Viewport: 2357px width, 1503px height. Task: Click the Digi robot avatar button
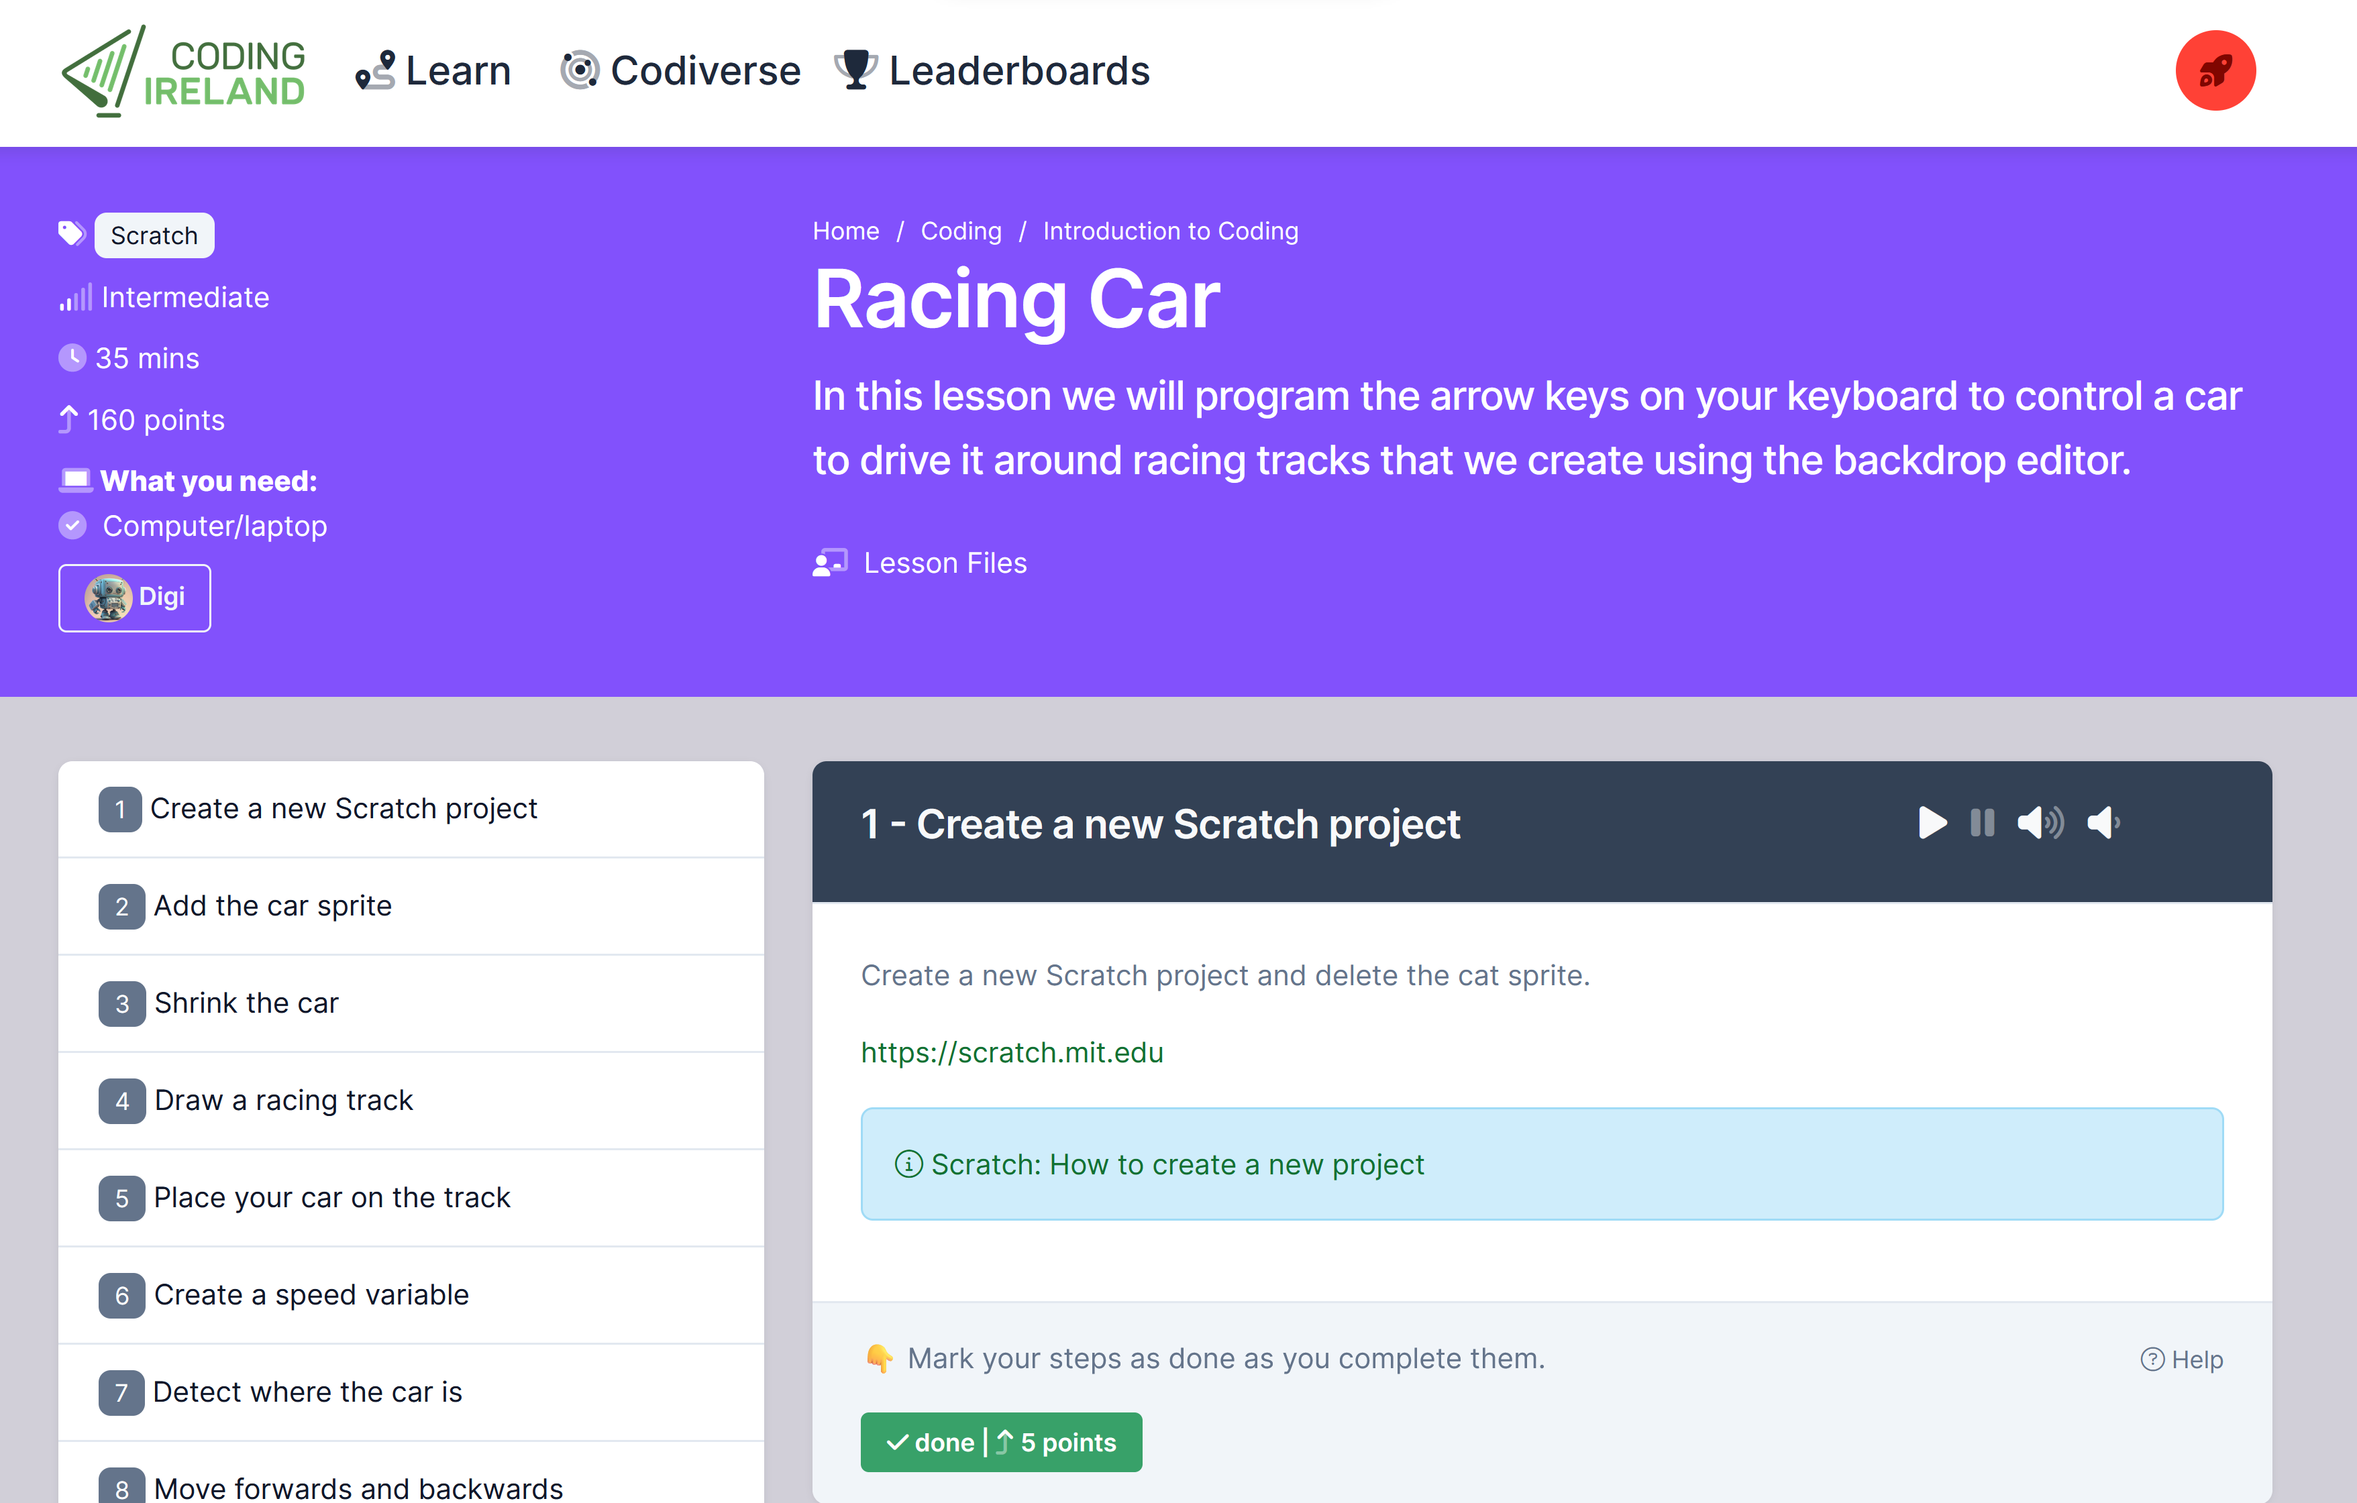coord(135,597)
